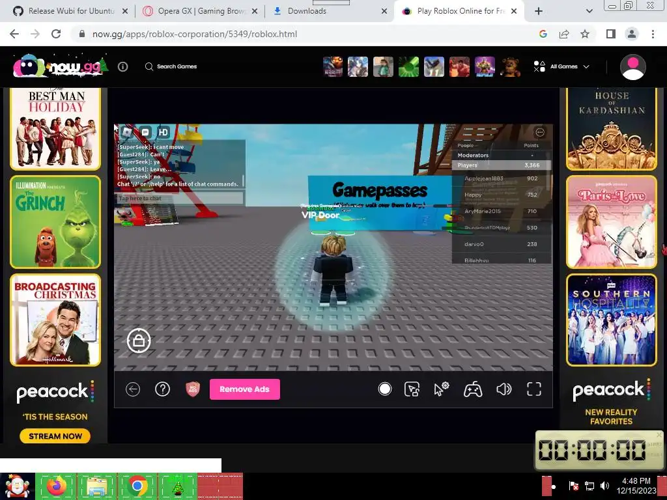Click the STREAM NOW Peacock button
Image resolution: width=667 pixels, height=500 pixels.
[x=55, y=436]
